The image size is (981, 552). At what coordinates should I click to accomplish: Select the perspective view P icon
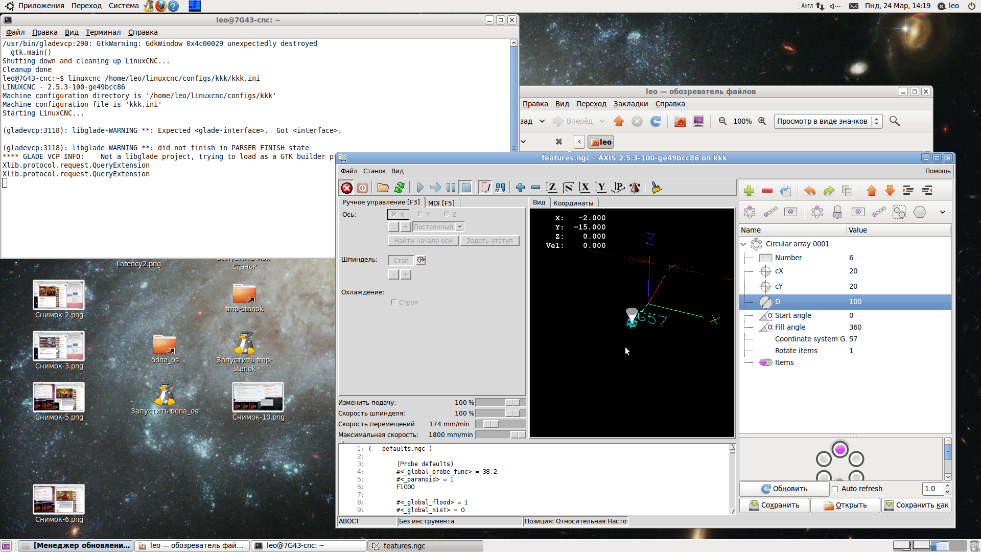point(618,188)
